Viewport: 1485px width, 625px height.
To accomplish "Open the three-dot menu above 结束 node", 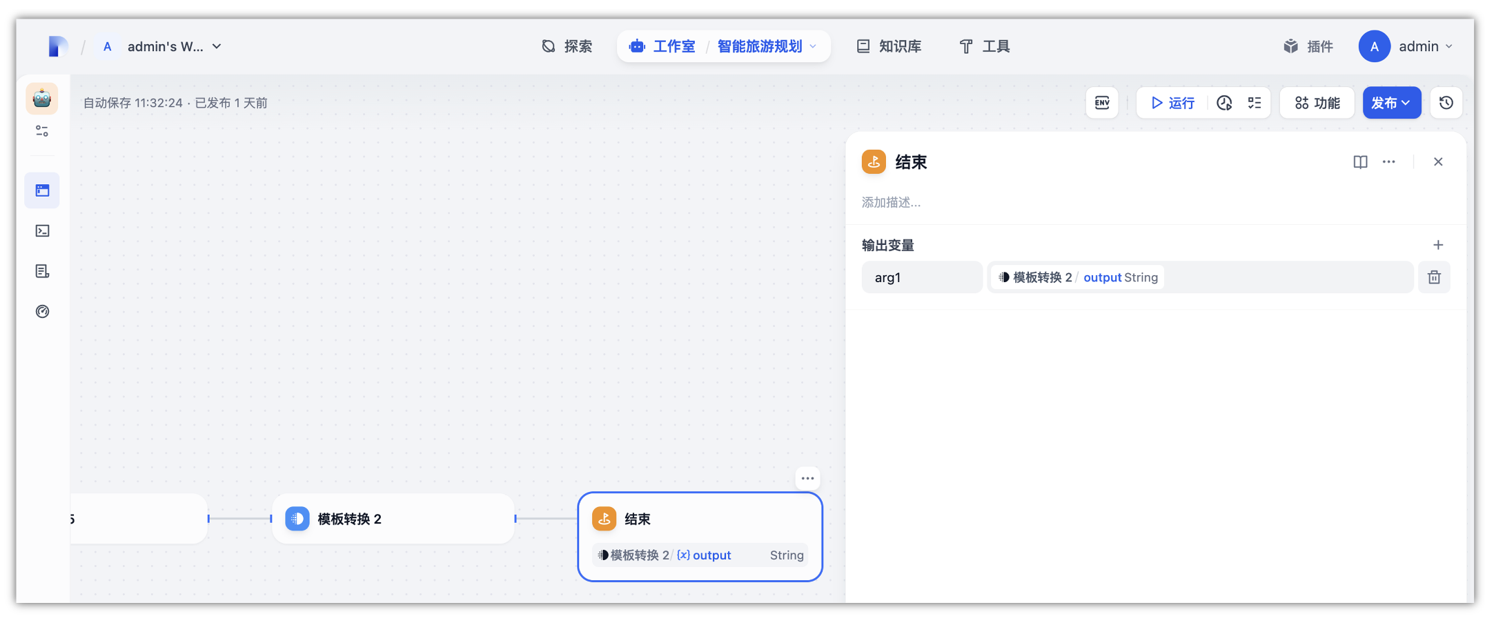I will pyautogui.click(x=807, y=478).
